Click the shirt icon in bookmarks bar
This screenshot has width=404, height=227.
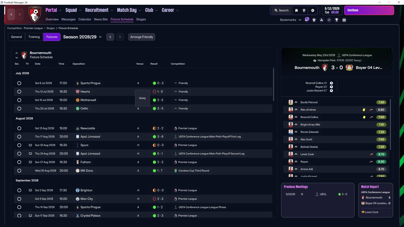point(314,20)
